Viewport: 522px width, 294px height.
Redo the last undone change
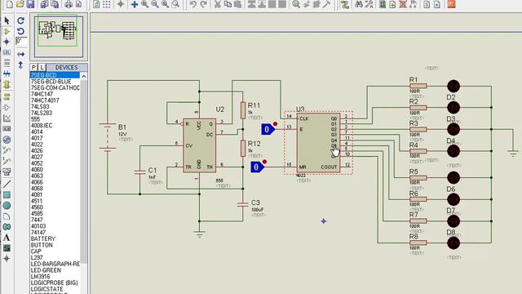click(203, 4)
